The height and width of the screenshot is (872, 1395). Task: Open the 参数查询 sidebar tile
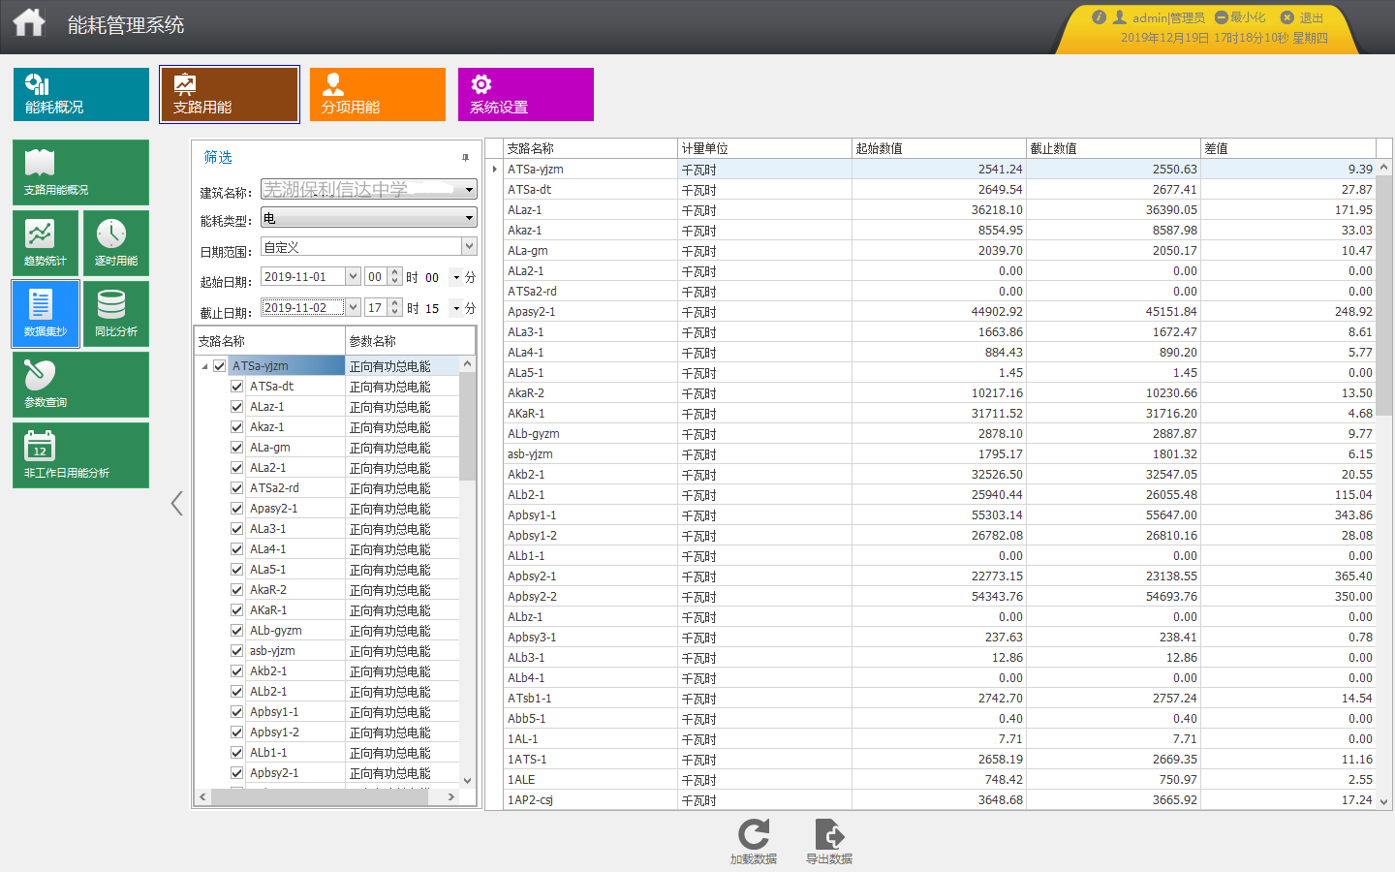click(81, 385)
